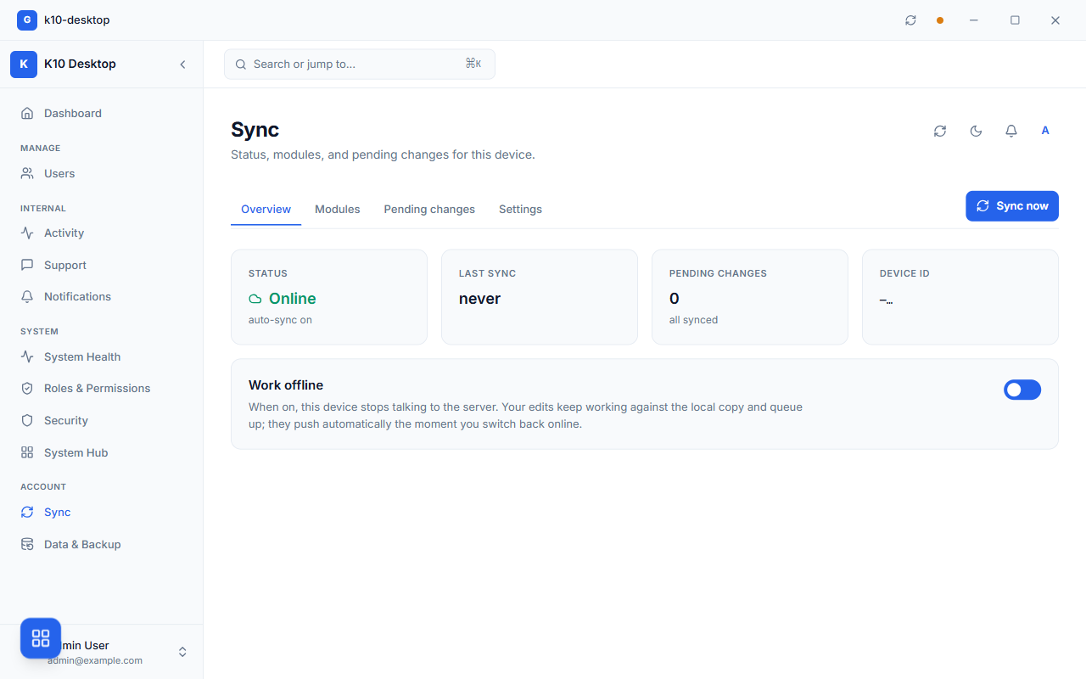1086x679 pixels.
Task: Click the Activity pulse icon
Action: pos(27,233)
